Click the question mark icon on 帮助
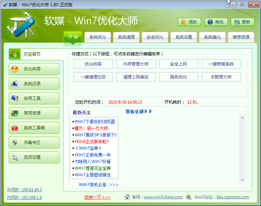This screenshot has height=206, width=261. 210,22
